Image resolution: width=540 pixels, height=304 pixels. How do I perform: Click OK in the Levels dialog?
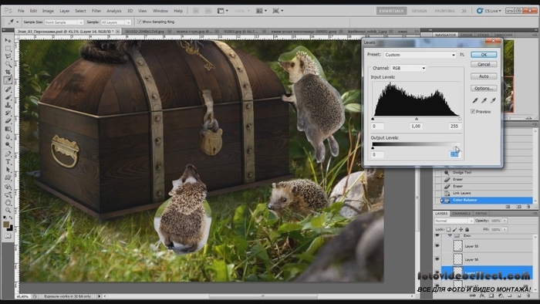click(484, 55)
